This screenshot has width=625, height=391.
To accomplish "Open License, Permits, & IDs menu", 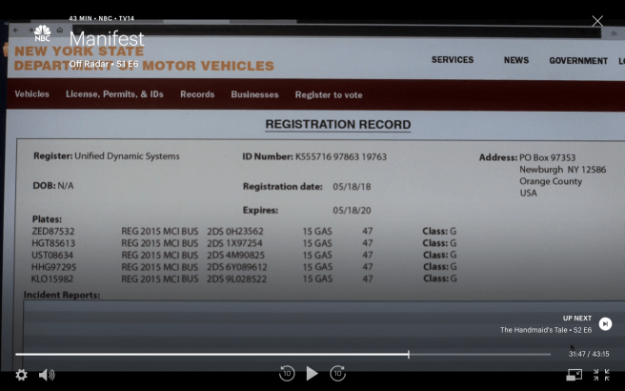I will coord(114,94).
